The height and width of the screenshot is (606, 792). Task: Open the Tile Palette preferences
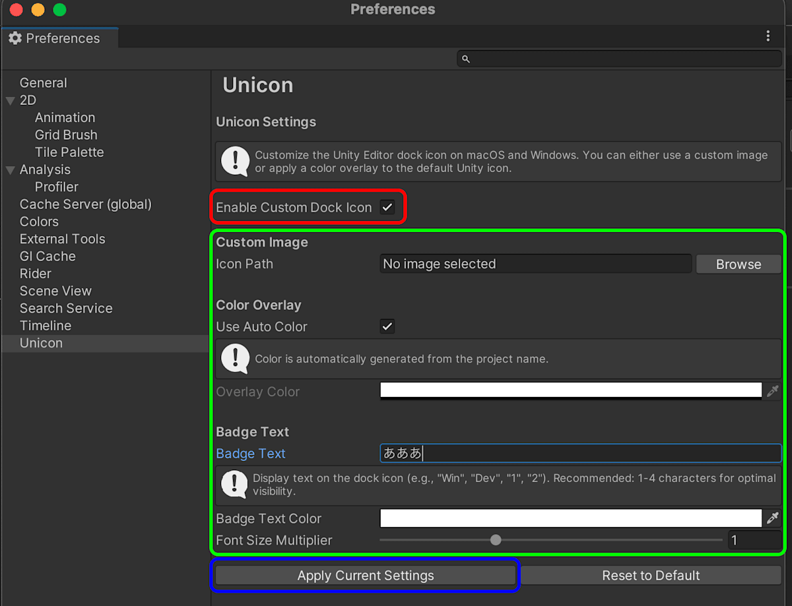[69, 152]
